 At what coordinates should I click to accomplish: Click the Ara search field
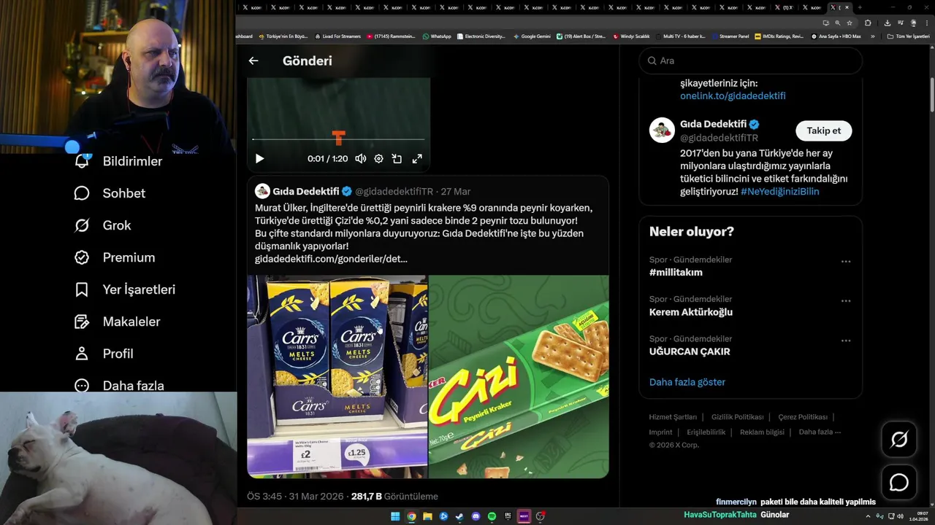click(751, 61)
